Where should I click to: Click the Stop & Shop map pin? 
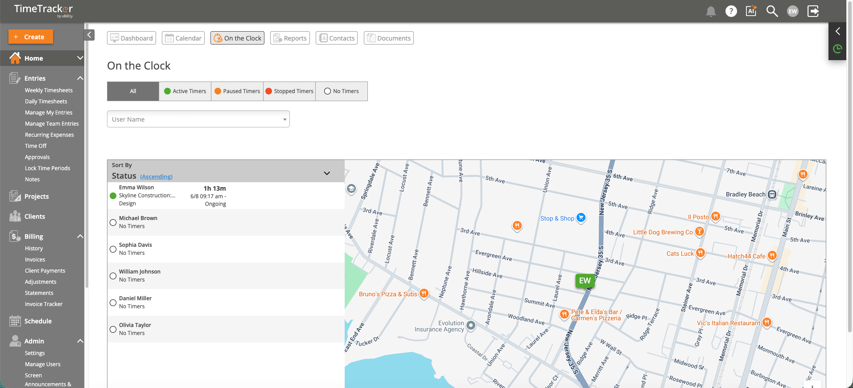[581, 218]
